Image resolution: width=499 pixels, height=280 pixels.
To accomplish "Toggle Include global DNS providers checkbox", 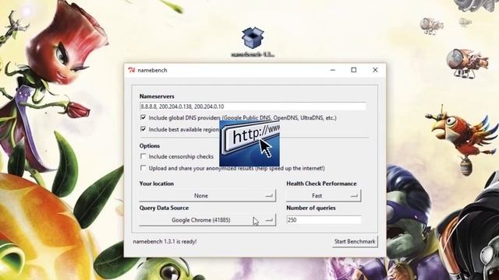I will coord(143,117).
